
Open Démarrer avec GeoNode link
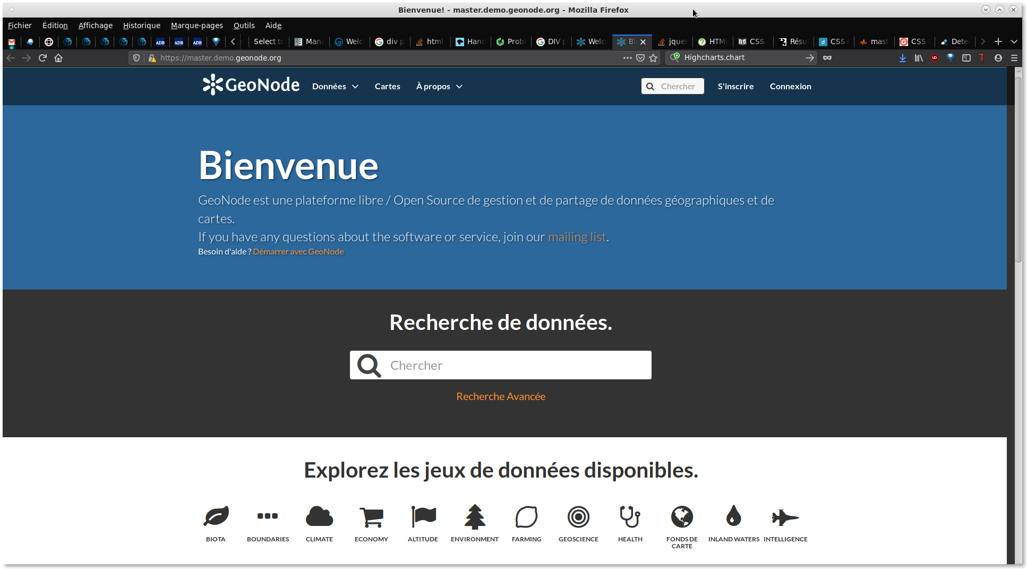[x=298, y=252]
